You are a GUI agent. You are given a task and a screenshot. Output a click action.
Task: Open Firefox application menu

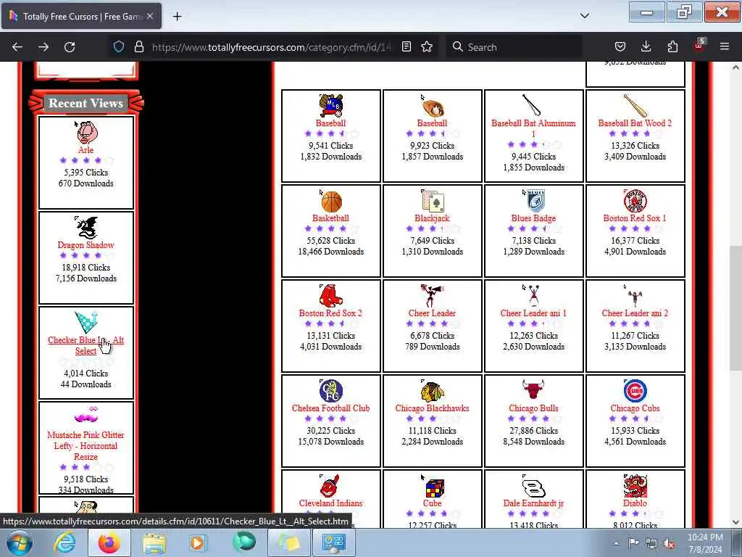pyautogui.click(x=725, y=47)
